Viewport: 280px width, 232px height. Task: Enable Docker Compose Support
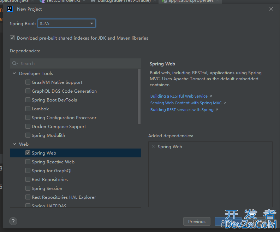tap(28, 126)
